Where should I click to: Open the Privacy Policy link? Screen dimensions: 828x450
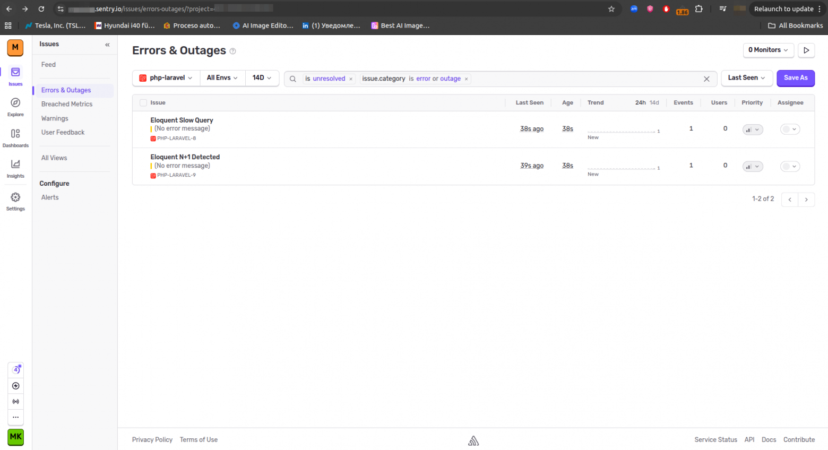[x=152, y=439]
